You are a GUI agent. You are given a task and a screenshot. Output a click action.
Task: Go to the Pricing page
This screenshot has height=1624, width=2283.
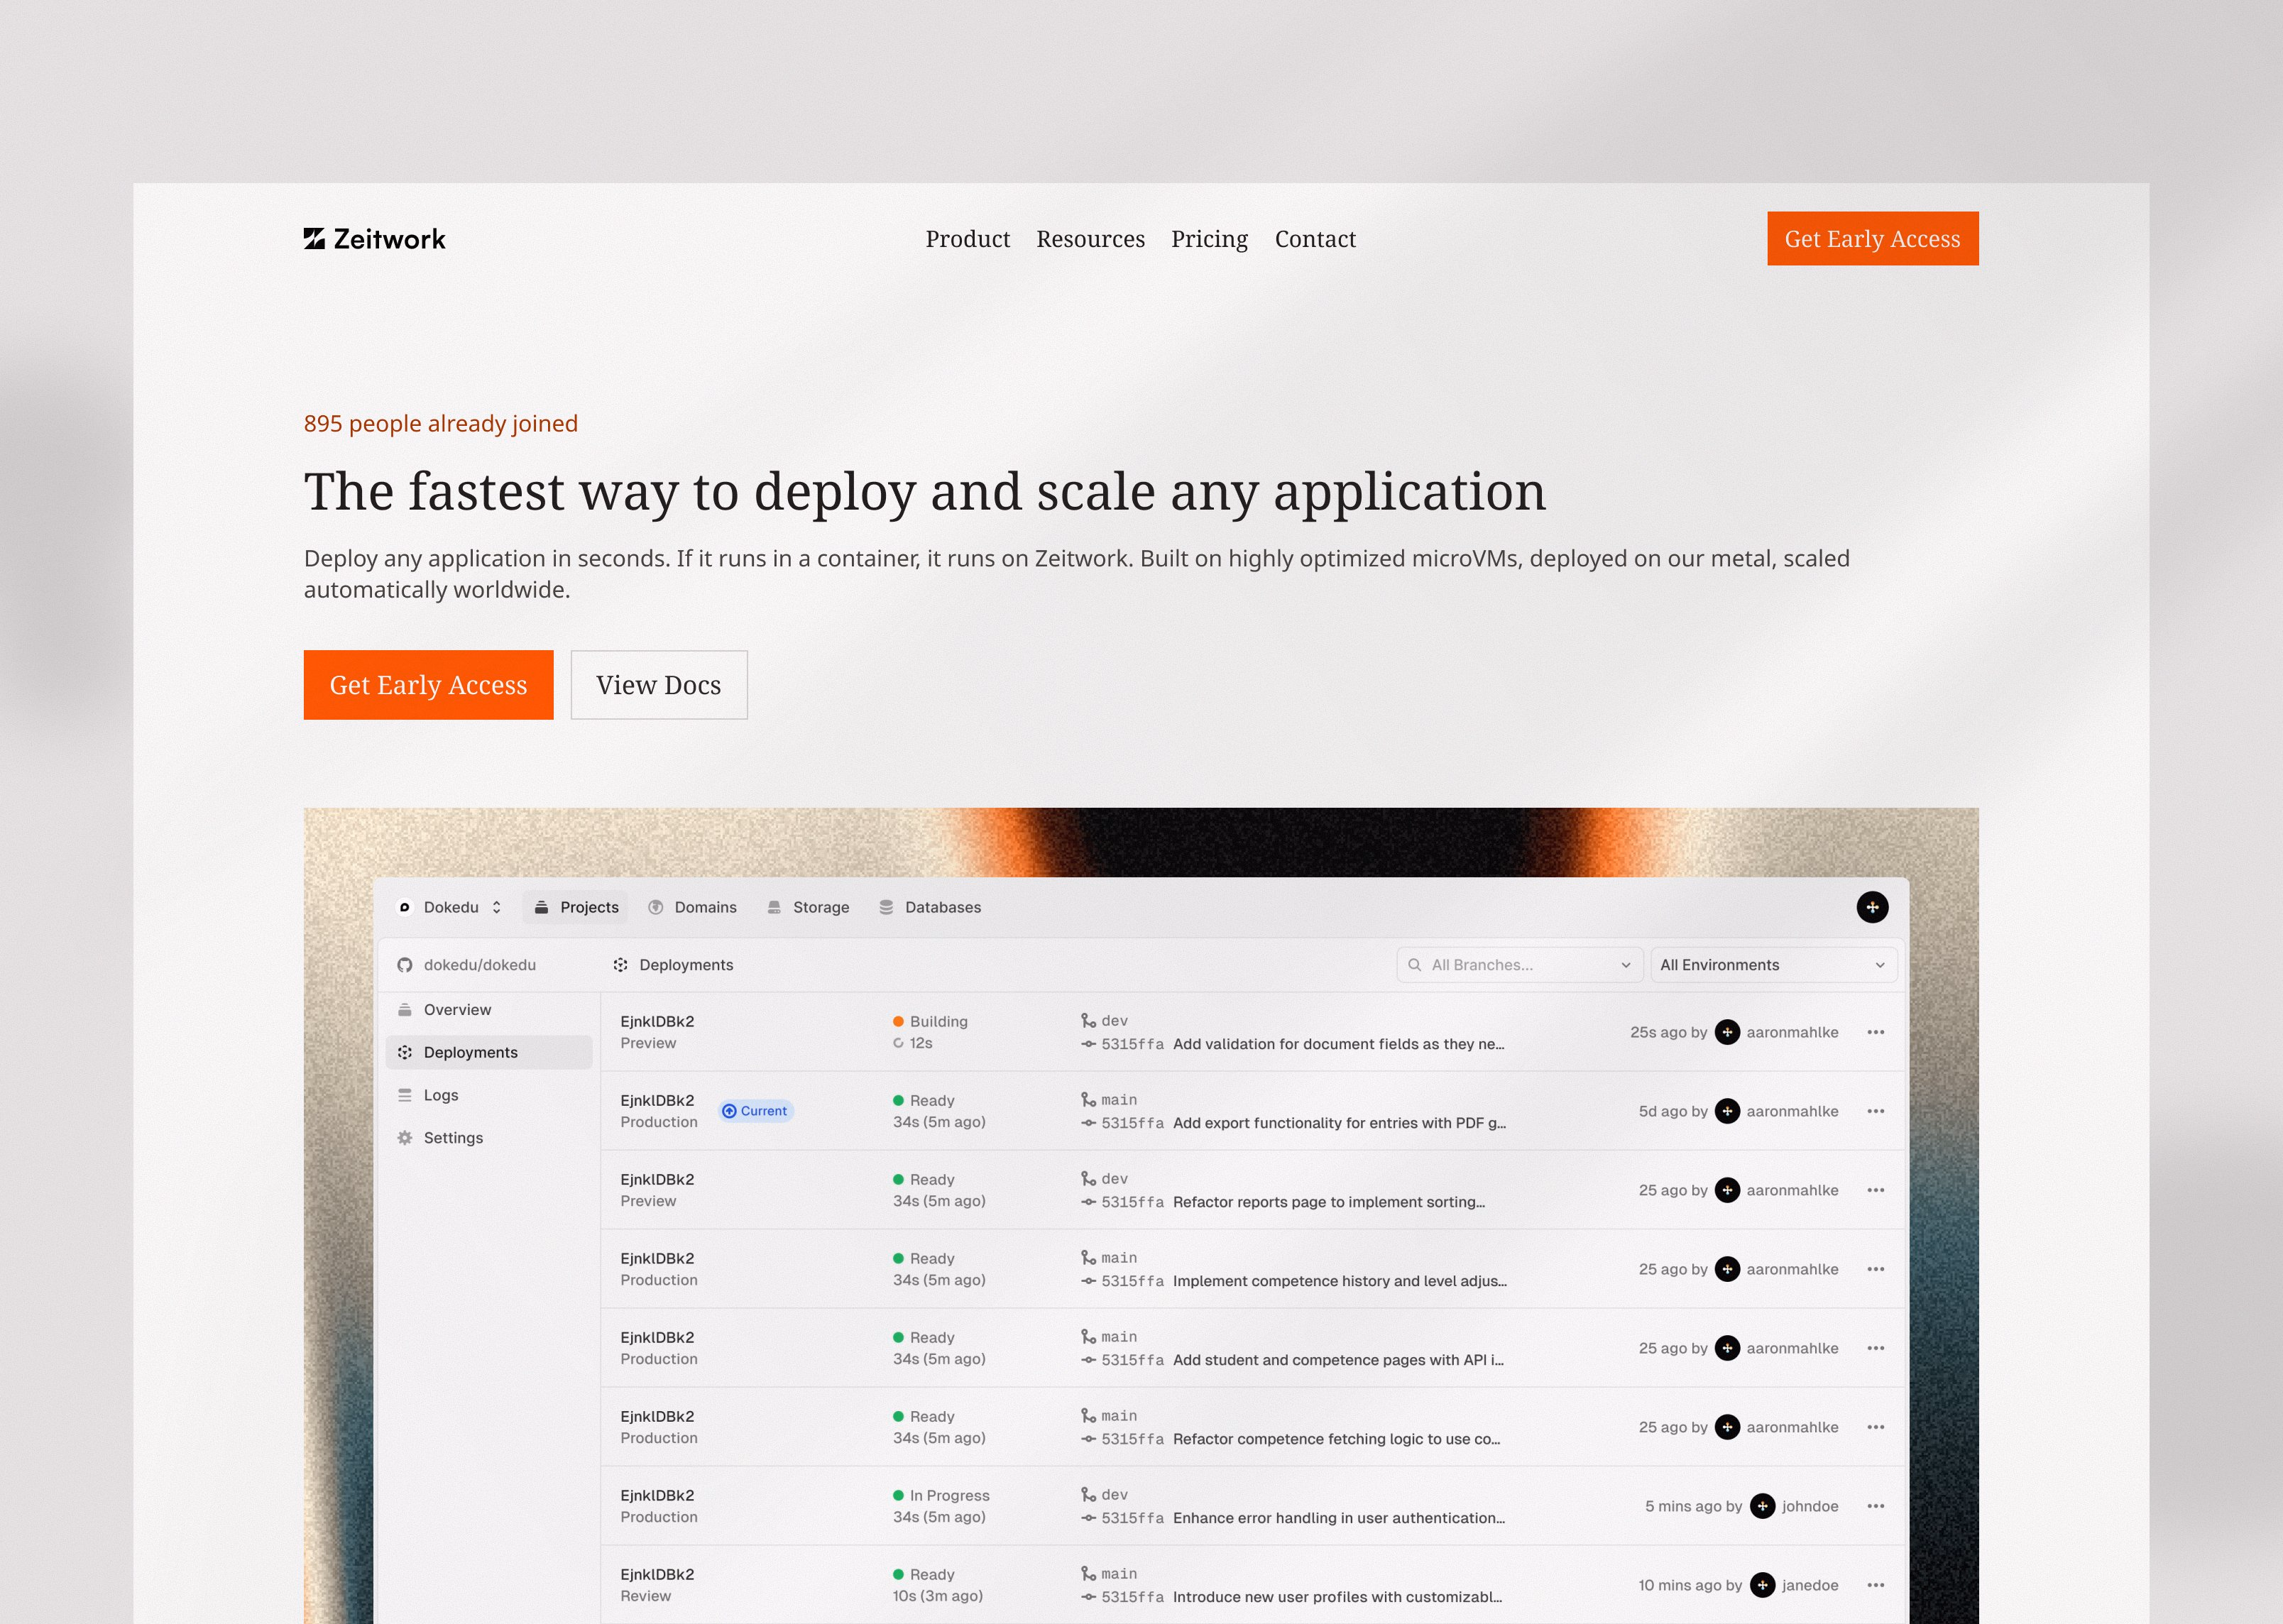point(1210,239)
